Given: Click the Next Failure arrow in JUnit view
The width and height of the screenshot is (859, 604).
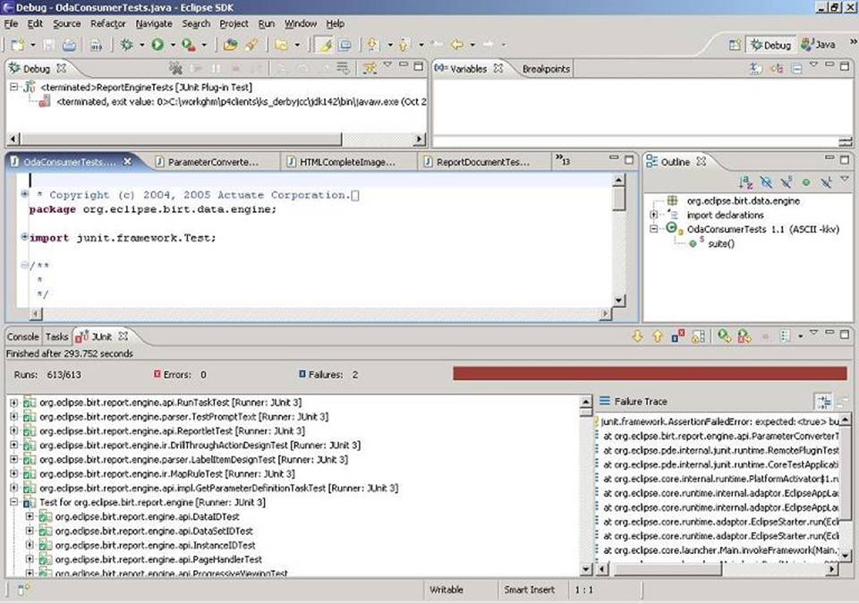Looking at the screenshot, I should coord(637,336).
